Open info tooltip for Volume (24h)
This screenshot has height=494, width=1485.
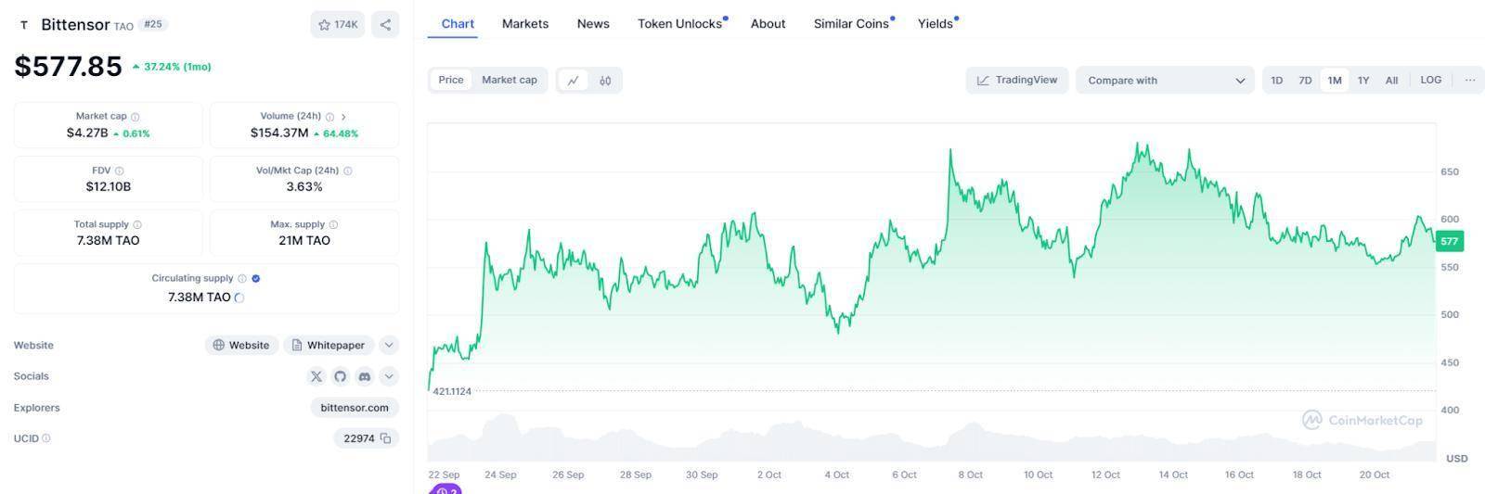(329, 117)
